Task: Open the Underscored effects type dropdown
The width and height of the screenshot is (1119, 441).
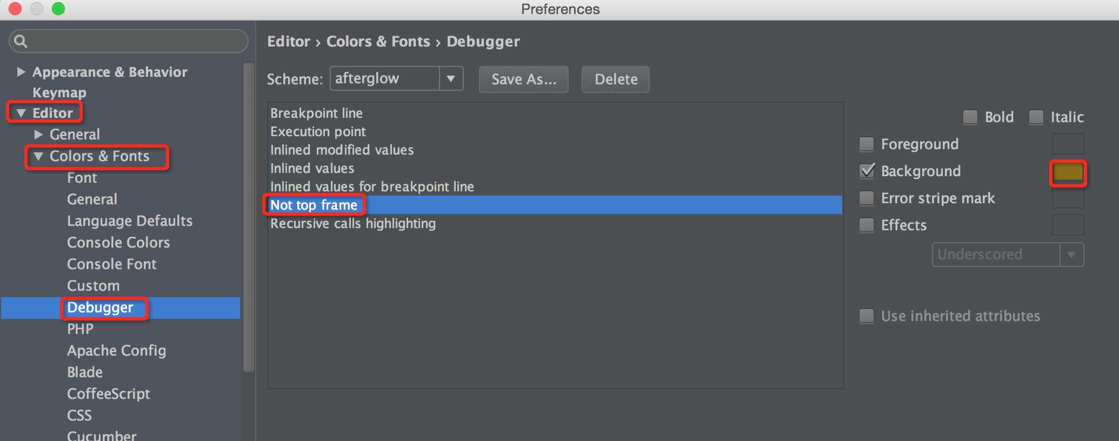Action: [x=1008, y=255]
